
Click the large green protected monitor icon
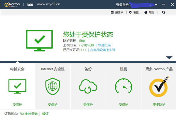pyautogui.click(x=39, y=41)
